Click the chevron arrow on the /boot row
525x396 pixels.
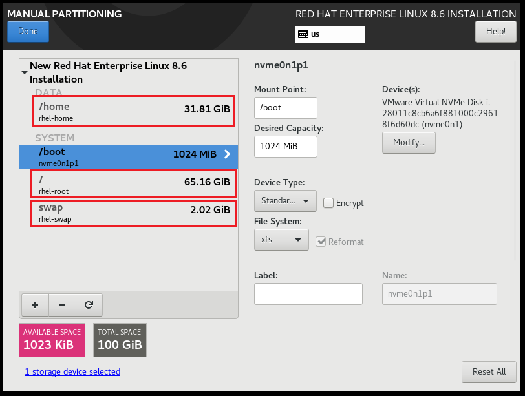228,154
